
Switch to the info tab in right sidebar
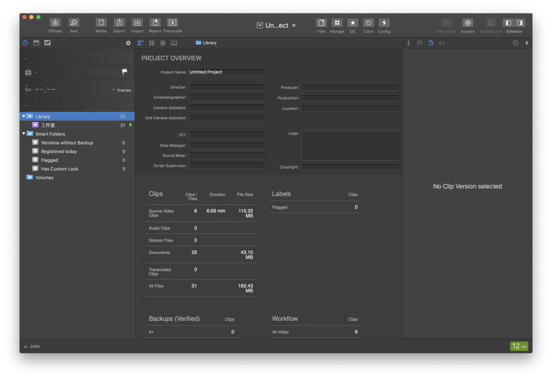point(409,43)
